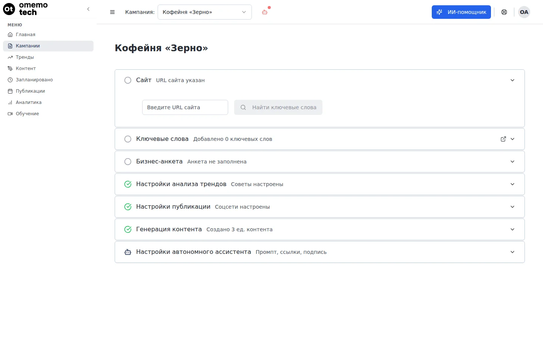Click the green check icon for Настройки публикации
Viewport: 543px width, 339px height.
[128, 207]
